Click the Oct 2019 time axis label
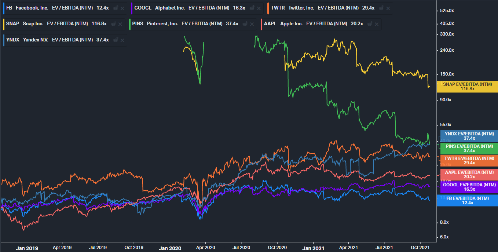The image size is (498, 252). click(134, 248)
